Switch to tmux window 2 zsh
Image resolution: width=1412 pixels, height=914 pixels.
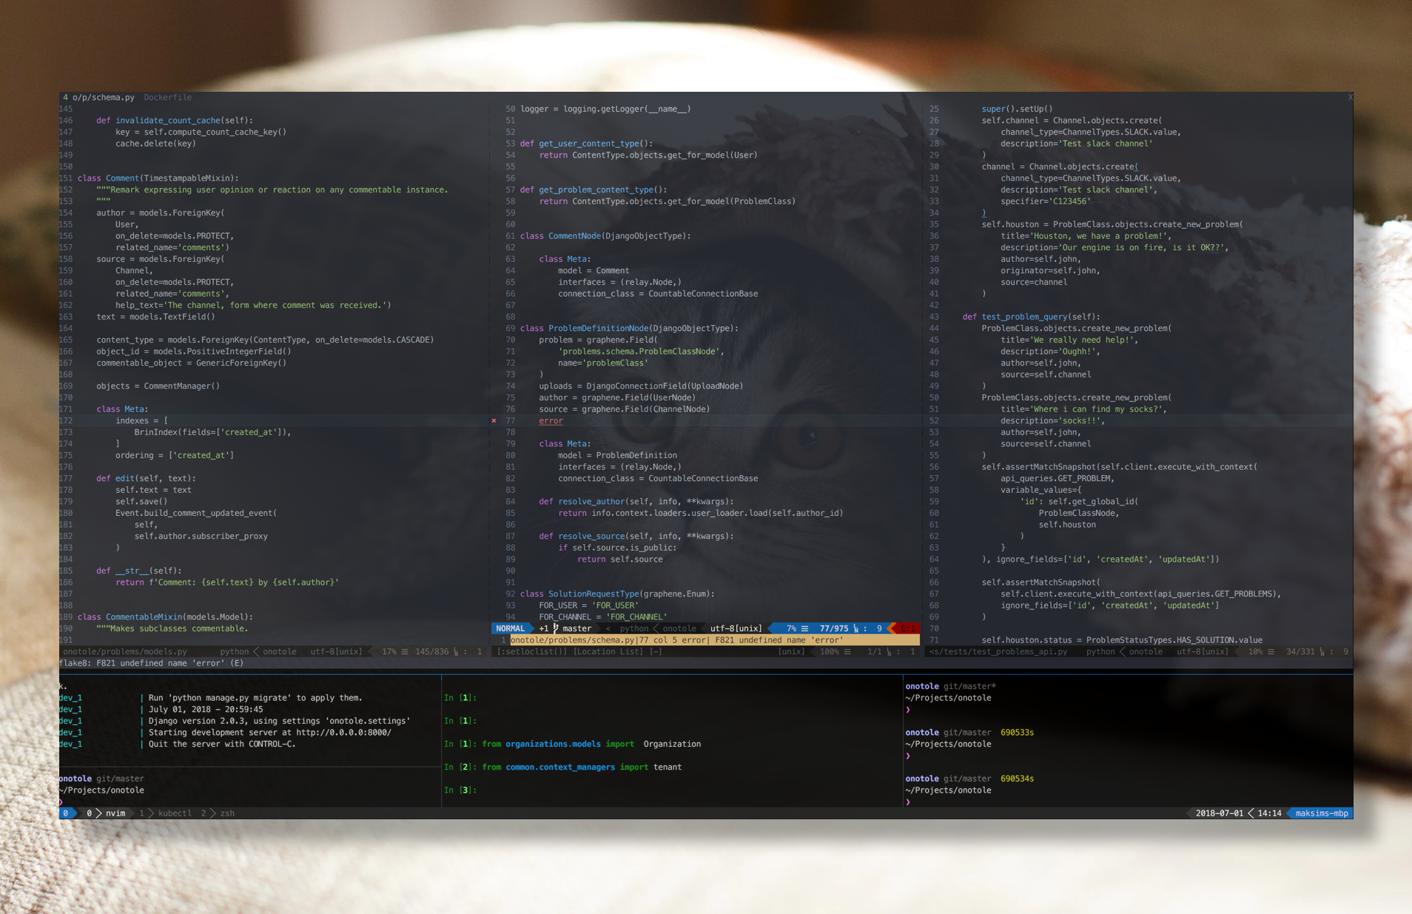[x=218, y=813]
